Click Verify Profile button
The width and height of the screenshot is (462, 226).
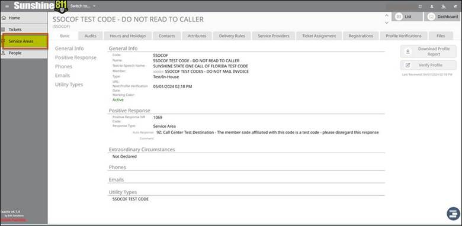(x=428, y=65)
